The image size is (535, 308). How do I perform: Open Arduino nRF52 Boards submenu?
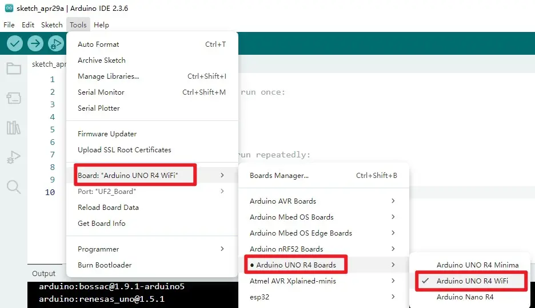(x=324, y=249)
